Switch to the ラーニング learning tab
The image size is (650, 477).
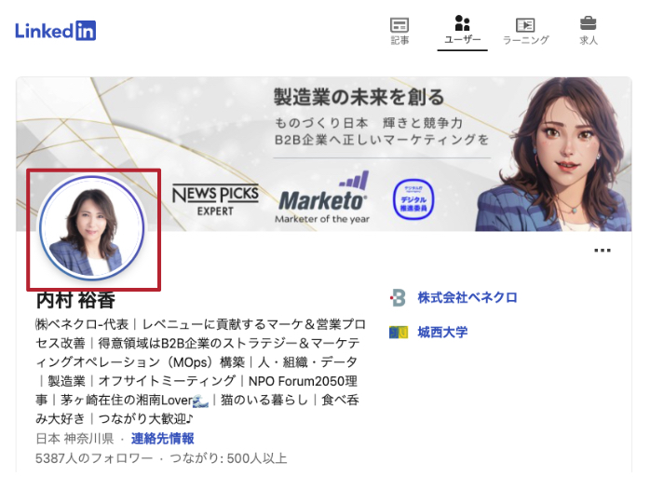tap(525, 32)
